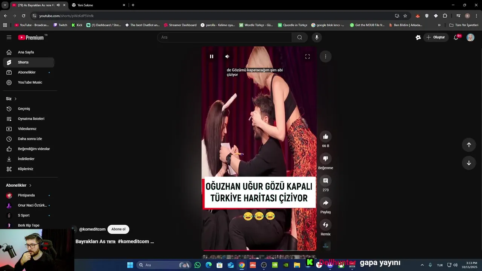Open Ana Sayfa in the sidebar
Viewport: 482px width, 271px height.
(29, 52)
